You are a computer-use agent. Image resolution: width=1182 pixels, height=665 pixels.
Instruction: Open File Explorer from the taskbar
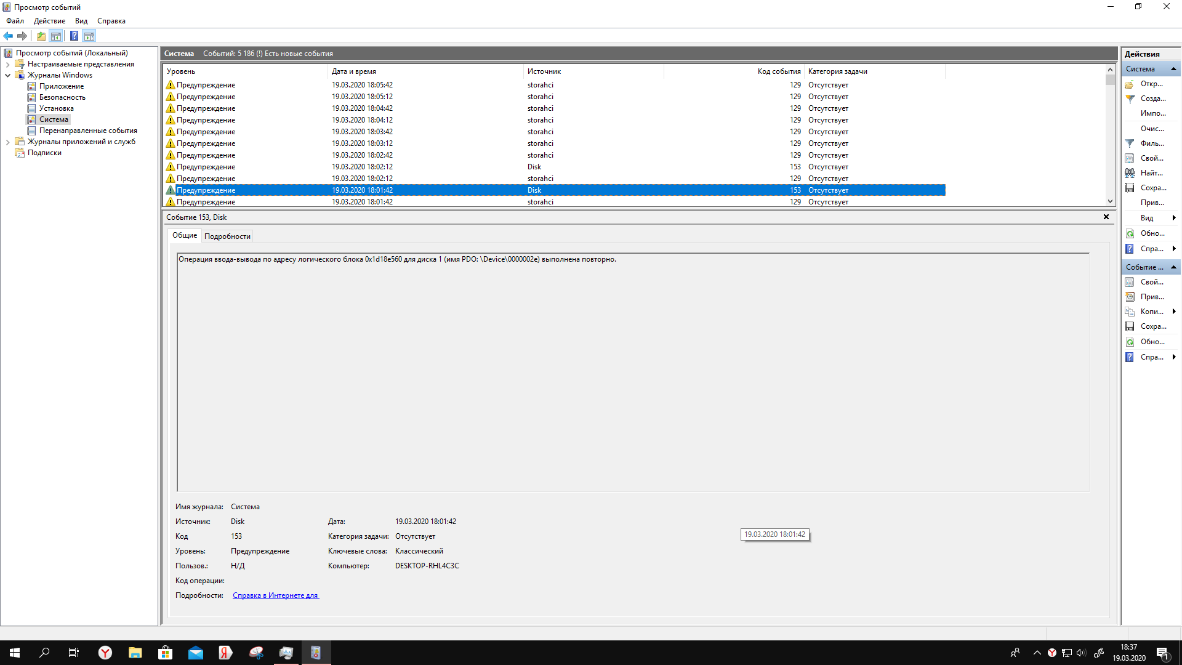click(x=135, y=653)
